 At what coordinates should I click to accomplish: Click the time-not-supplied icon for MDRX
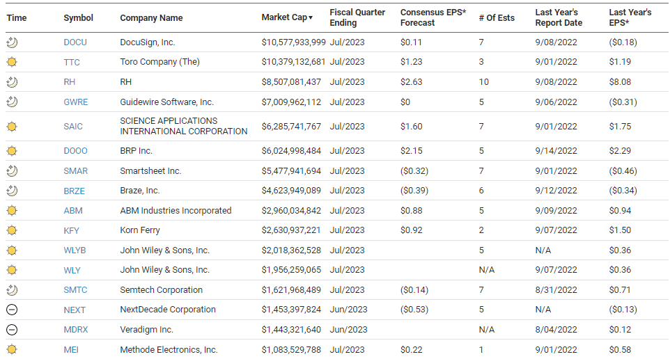pos(12,330)
